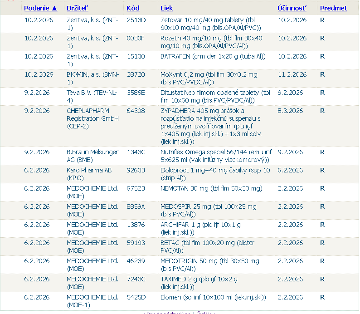Viewport: 360px width, 314px height.
Task: Click holder Karo Pharma AB (KRO)
Action: coord(89,174)
